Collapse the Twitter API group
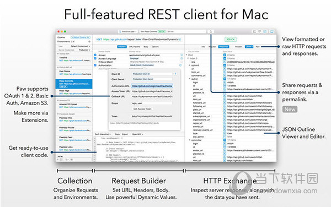331x207 pixels. click(x=58, y=54)
